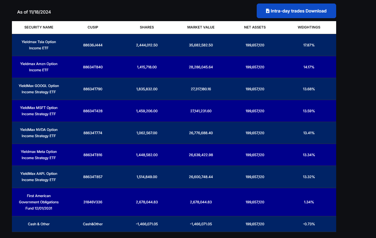Click weighting 13.34%
The image size is (376, 238).
(309, 155)
